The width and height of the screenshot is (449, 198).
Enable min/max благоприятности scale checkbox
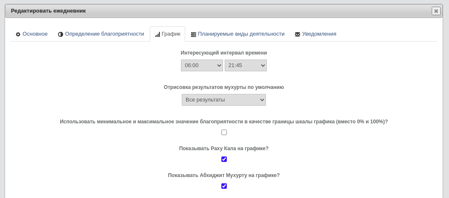224,133
